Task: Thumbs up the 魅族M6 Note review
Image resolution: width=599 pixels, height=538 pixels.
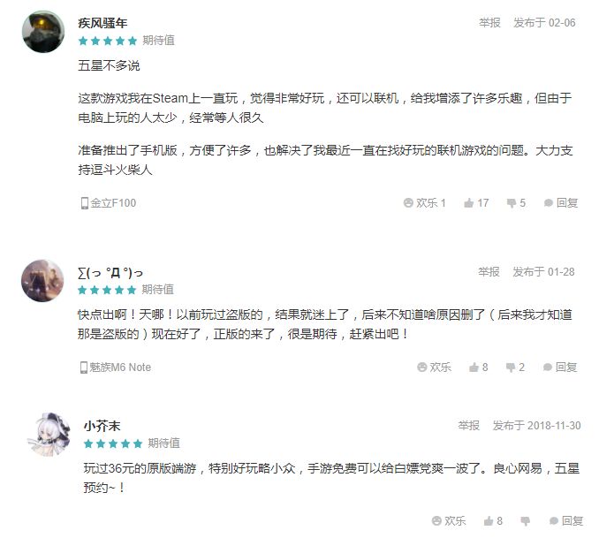Action: [479, 368]
